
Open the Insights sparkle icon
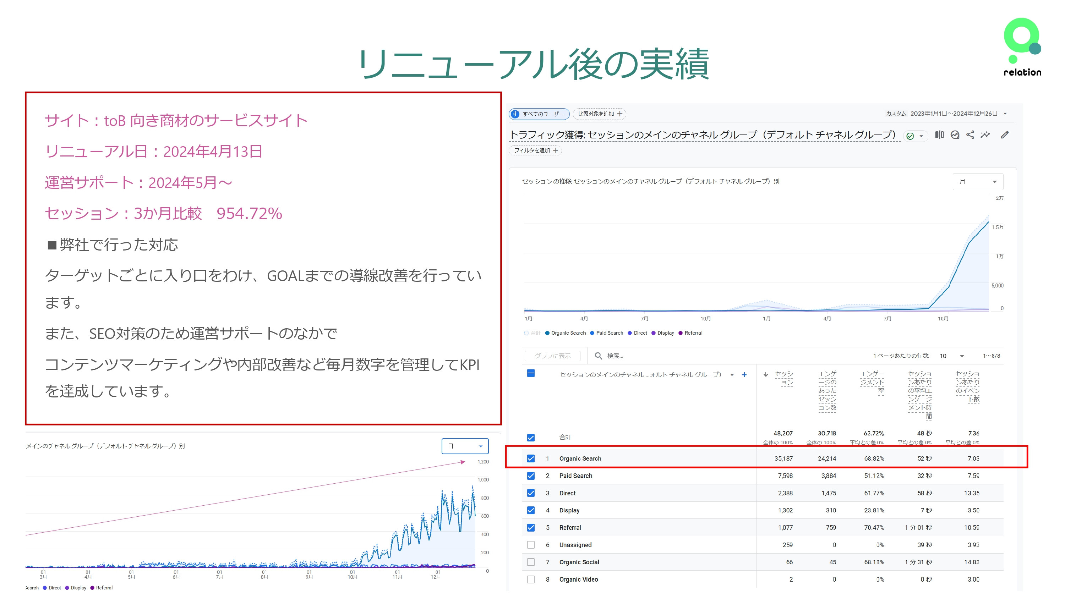(x=985, y=135)
